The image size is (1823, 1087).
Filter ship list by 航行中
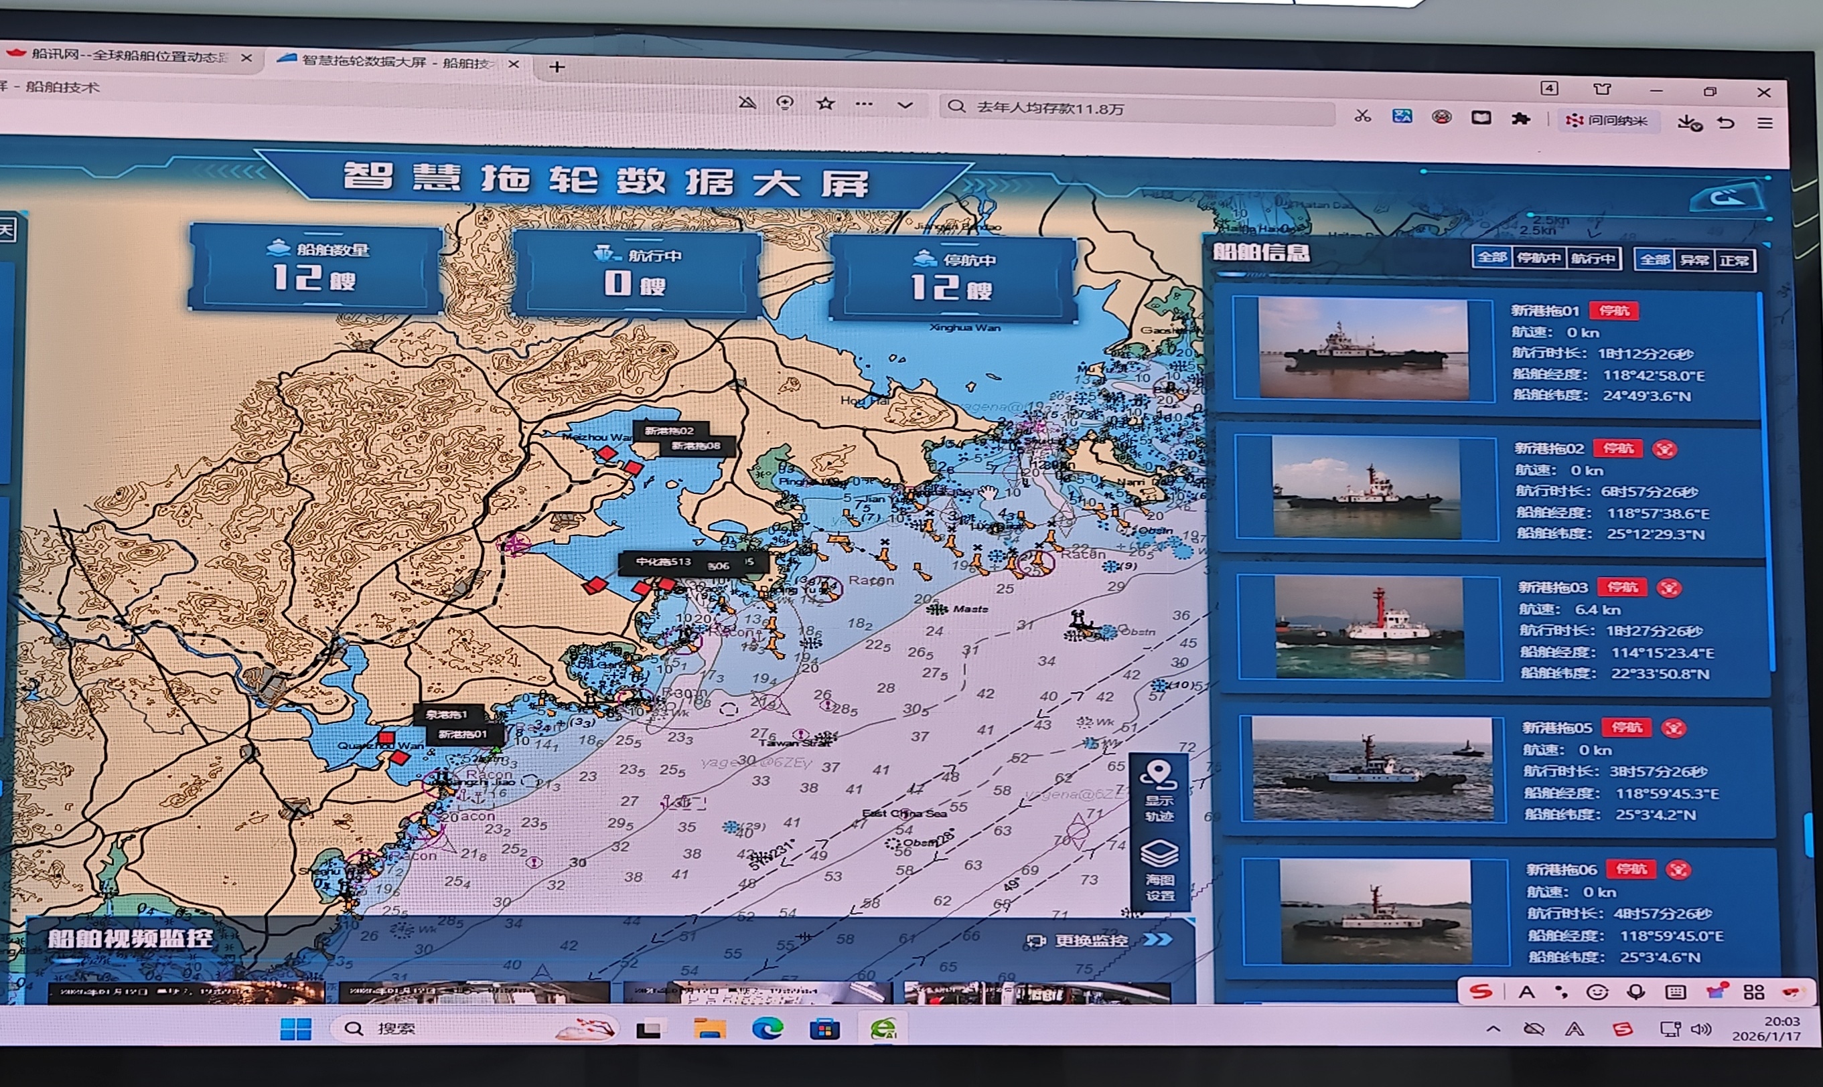point(1593,258)
